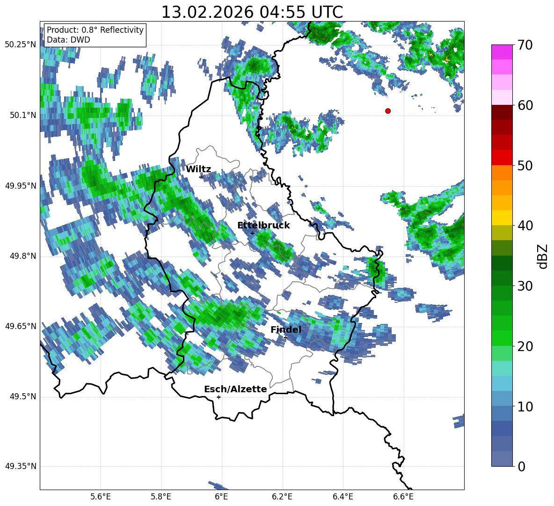This screenshot has width=554, height=506.
Task: Click the 30 colorbar tick value
Action: click(525, 286)
